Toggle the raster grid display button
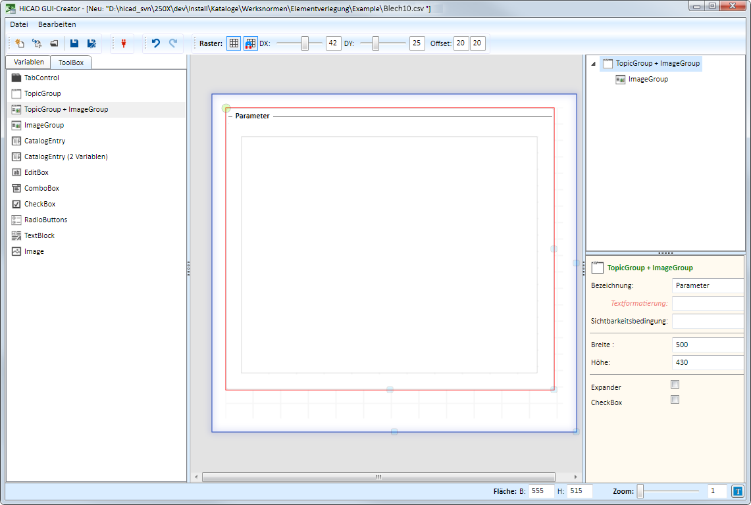Screen dimensions: 751x505 point(234,43)
